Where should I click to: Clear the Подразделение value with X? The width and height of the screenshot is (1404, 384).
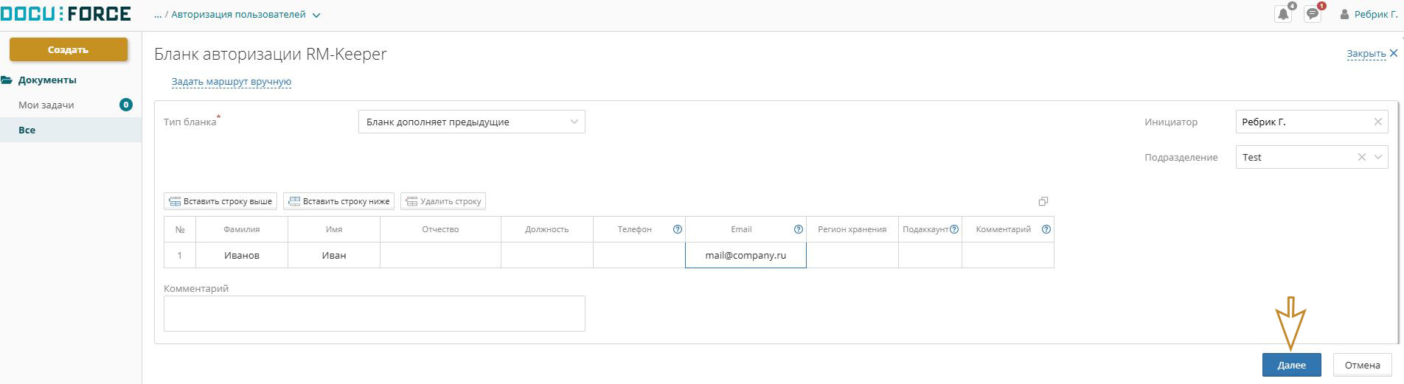(x=1362, y=157)
